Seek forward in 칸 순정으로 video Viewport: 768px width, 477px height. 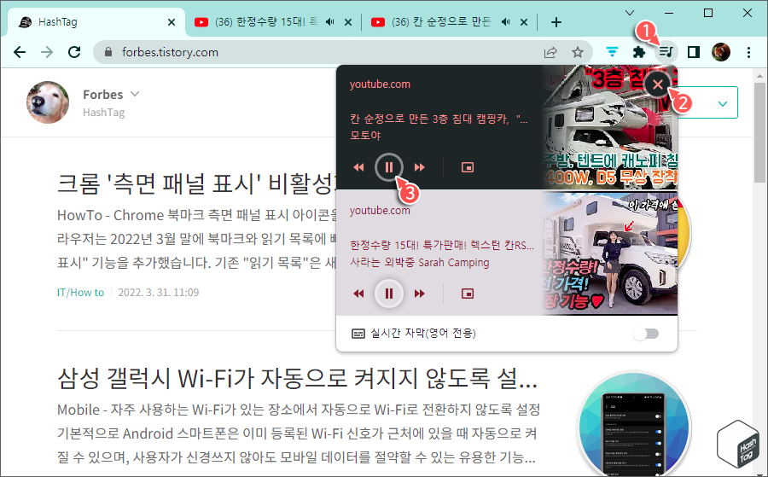click(x=419, y=167)
